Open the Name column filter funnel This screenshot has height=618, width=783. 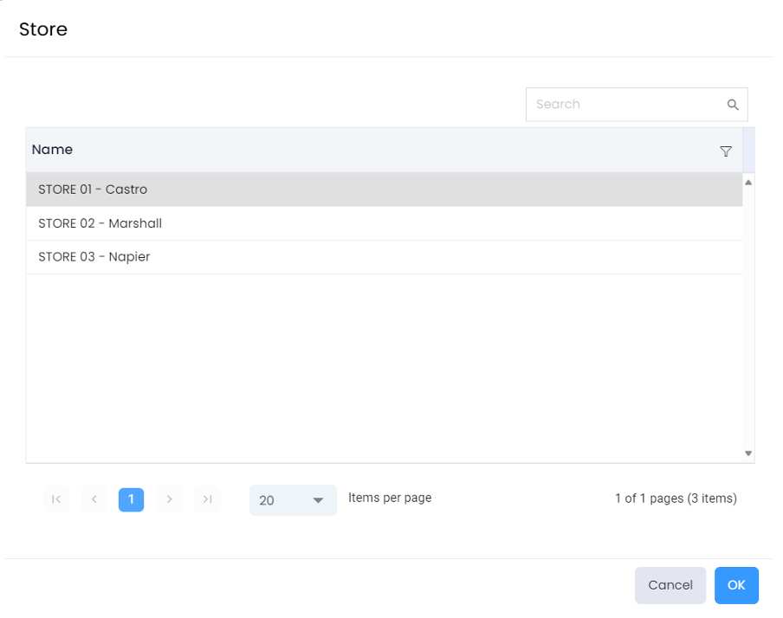tap(726, 151)
